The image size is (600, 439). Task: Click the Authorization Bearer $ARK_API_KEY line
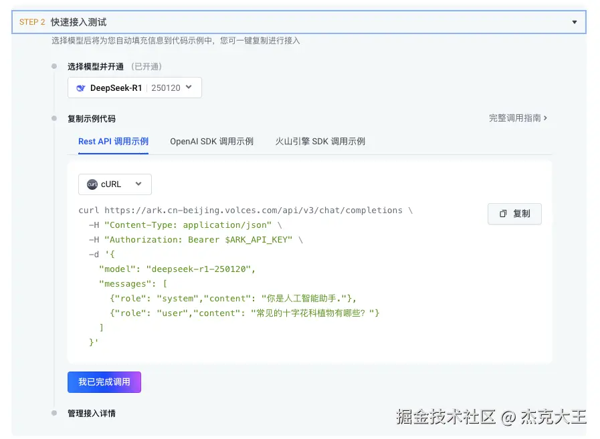pos(195,240)
